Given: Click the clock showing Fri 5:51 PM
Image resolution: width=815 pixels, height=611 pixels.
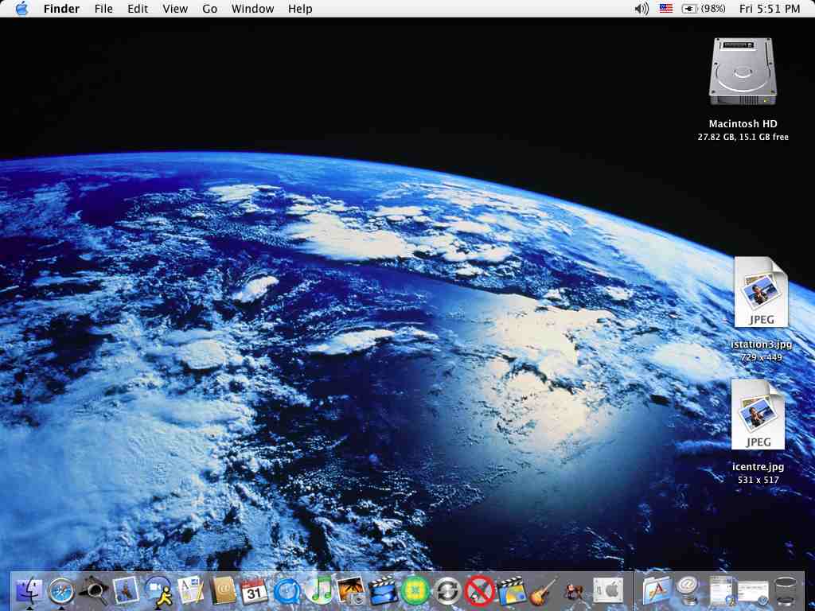Looking at the screenshot, I should [x=770, y=8].
